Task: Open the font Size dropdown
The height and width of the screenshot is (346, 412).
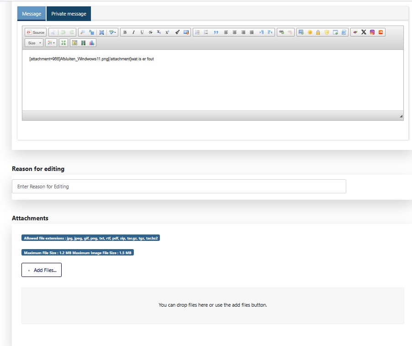Action: pyautogui.click(x=34, y=43)
